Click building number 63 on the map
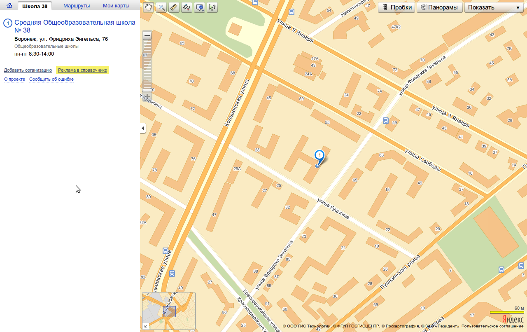Viewport: 527px width, 332px height. (381, 155)
